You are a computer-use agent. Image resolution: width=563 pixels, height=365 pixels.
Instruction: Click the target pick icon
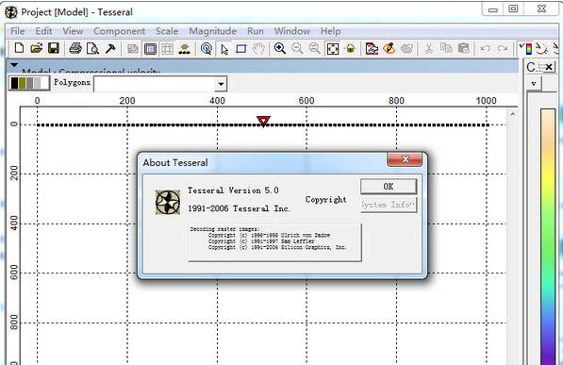(207, 49)
